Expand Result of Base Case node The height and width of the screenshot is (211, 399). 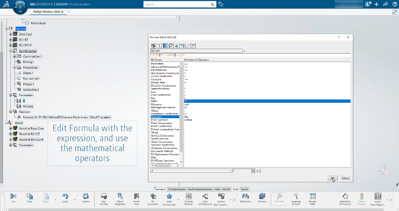point(11,128)
